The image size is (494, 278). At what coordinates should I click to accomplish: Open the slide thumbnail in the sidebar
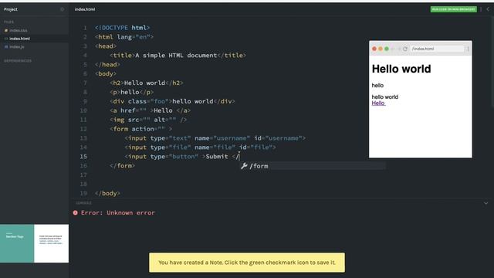pos(34,243)
